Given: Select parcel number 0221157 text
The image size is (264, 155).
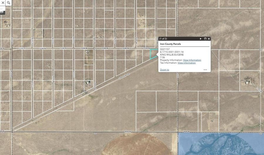Looking at the screenshot, I should [x=165, y=49].
